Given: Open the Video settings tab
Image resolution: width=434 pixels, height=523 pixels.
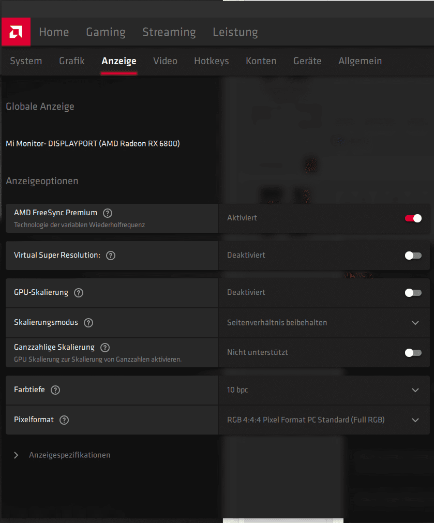Looking at the screenshot, I should click(x=165, y=61).
